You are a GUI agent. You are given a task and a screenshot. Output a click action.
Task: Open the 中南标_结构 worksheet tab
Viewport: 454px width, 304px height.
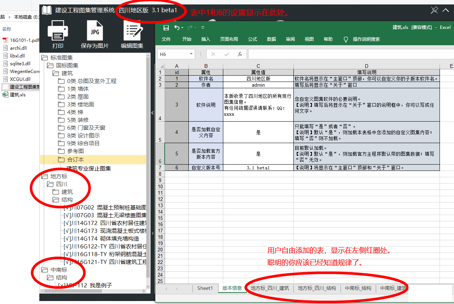(x=358, y=288)
